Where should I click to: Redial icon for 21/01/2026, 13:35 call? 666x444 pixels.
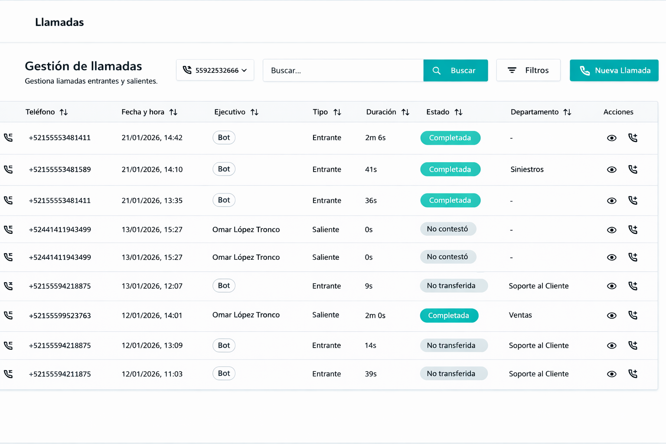[633, 200]
